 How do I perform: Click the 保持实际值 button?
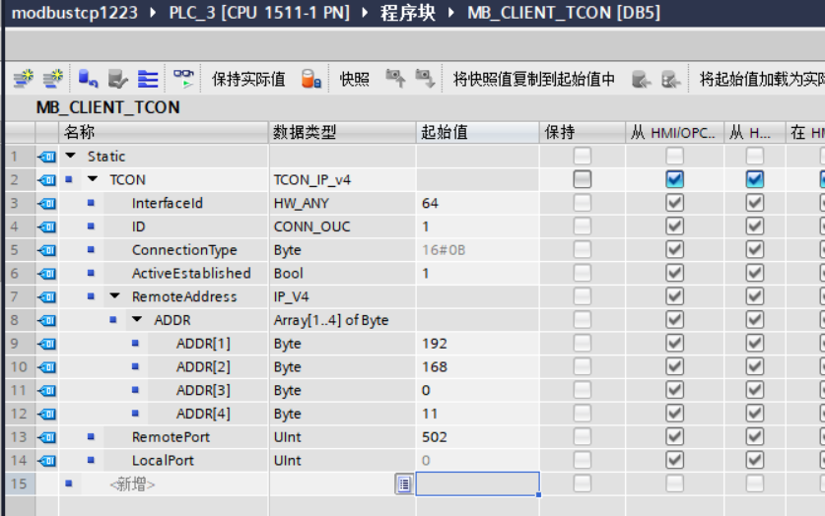[248, 79]
